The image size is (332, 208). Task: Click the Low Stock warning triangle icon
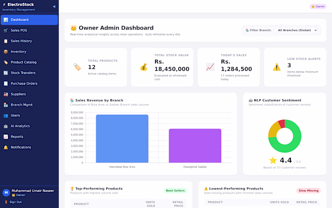coord(277,67)
